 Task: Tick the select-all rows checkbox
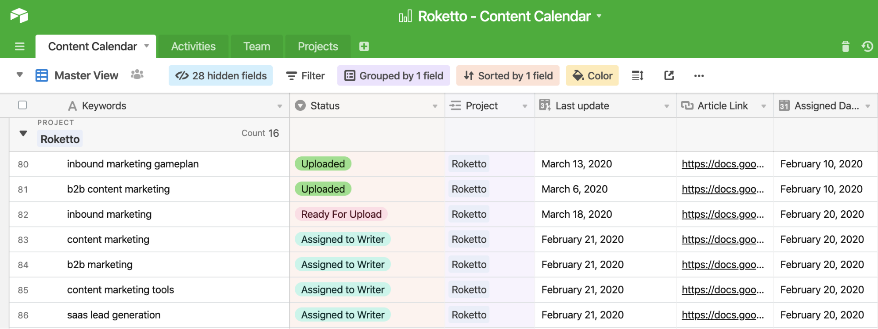pyautogui.click(x=22, y=105)
